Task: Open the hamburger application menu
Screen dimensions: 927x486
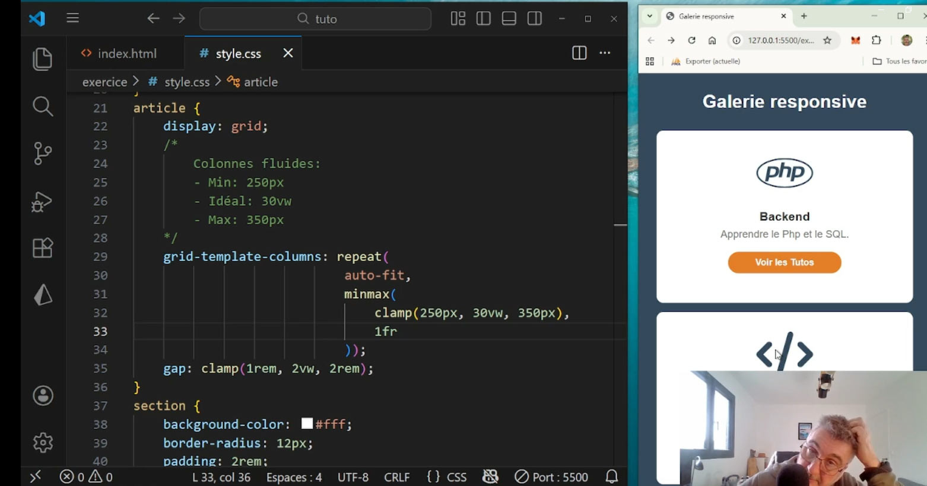Action: pyautogui.click(x=72, y=18)
